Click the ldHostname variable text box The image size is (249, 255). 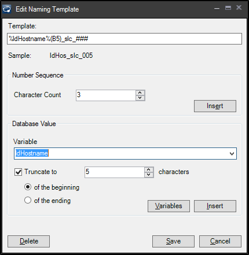point(120,154)
